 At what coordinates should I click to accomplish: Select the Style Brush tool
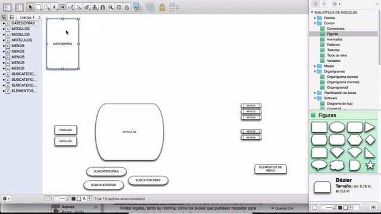(x=87, y=7)
